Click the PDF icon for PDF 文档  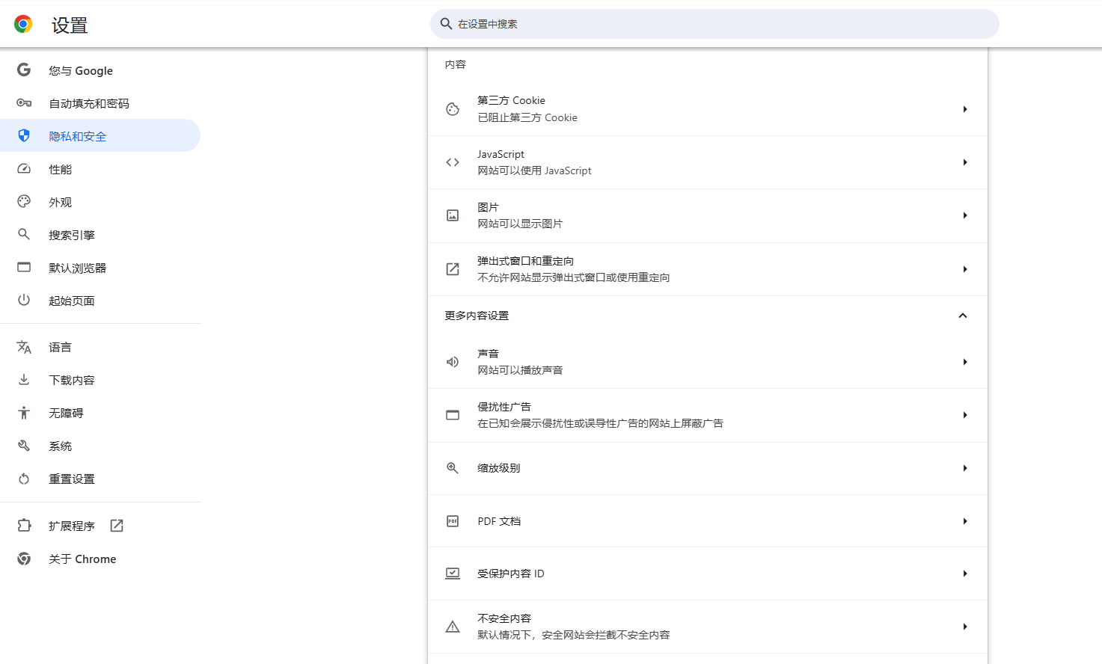point(453,521)
